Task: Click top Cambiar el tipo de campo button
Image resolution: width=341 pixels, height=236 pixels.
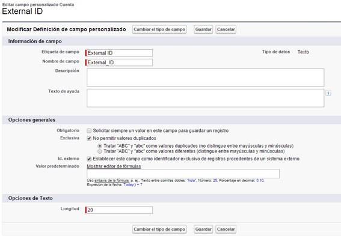Action: coord(159,29)
